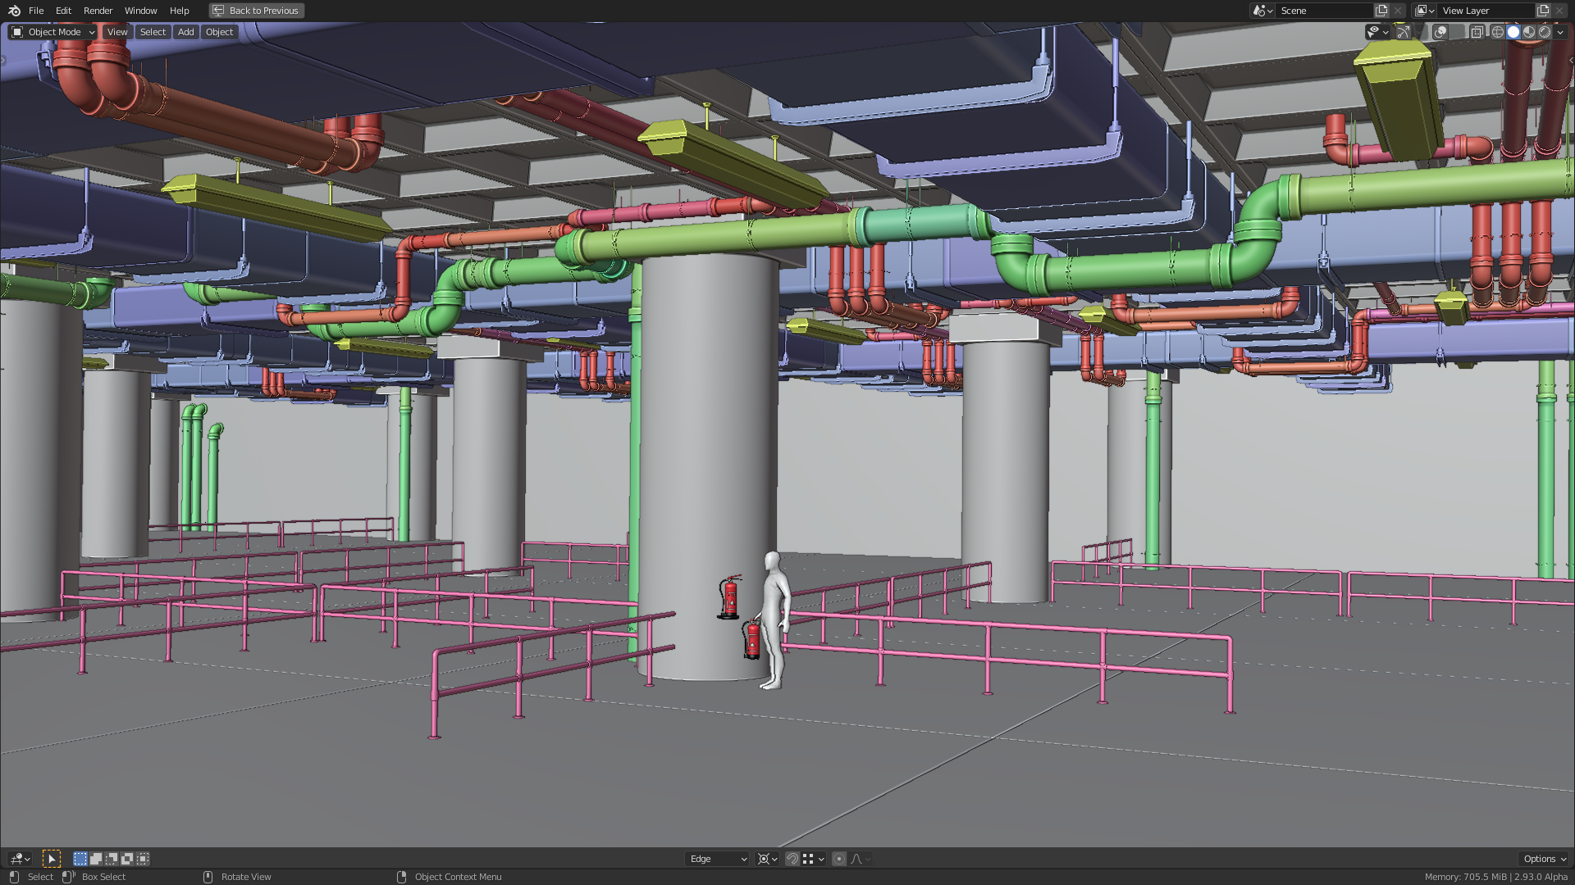Open the Add menu in viewport header
This screenshot has height=885, width=1575.
(x=186, y=32)
